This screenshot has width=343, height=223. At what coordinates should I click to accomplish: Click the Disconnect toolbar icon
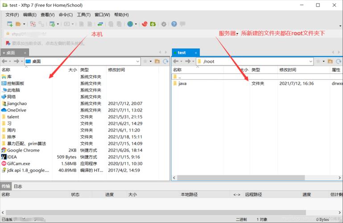click(x=41, y=24)
